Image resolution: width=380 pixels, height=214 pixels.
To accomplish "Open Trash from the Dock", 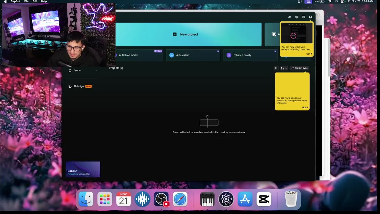I will (291, 199).
